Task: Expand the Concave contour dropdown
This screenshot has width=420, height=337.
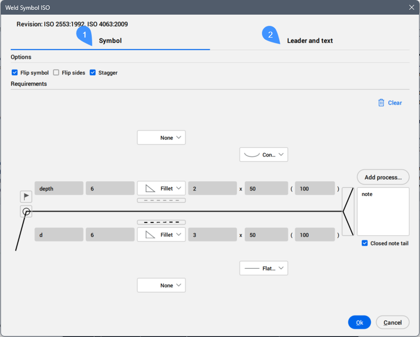Action: click(x=263, y=155)
